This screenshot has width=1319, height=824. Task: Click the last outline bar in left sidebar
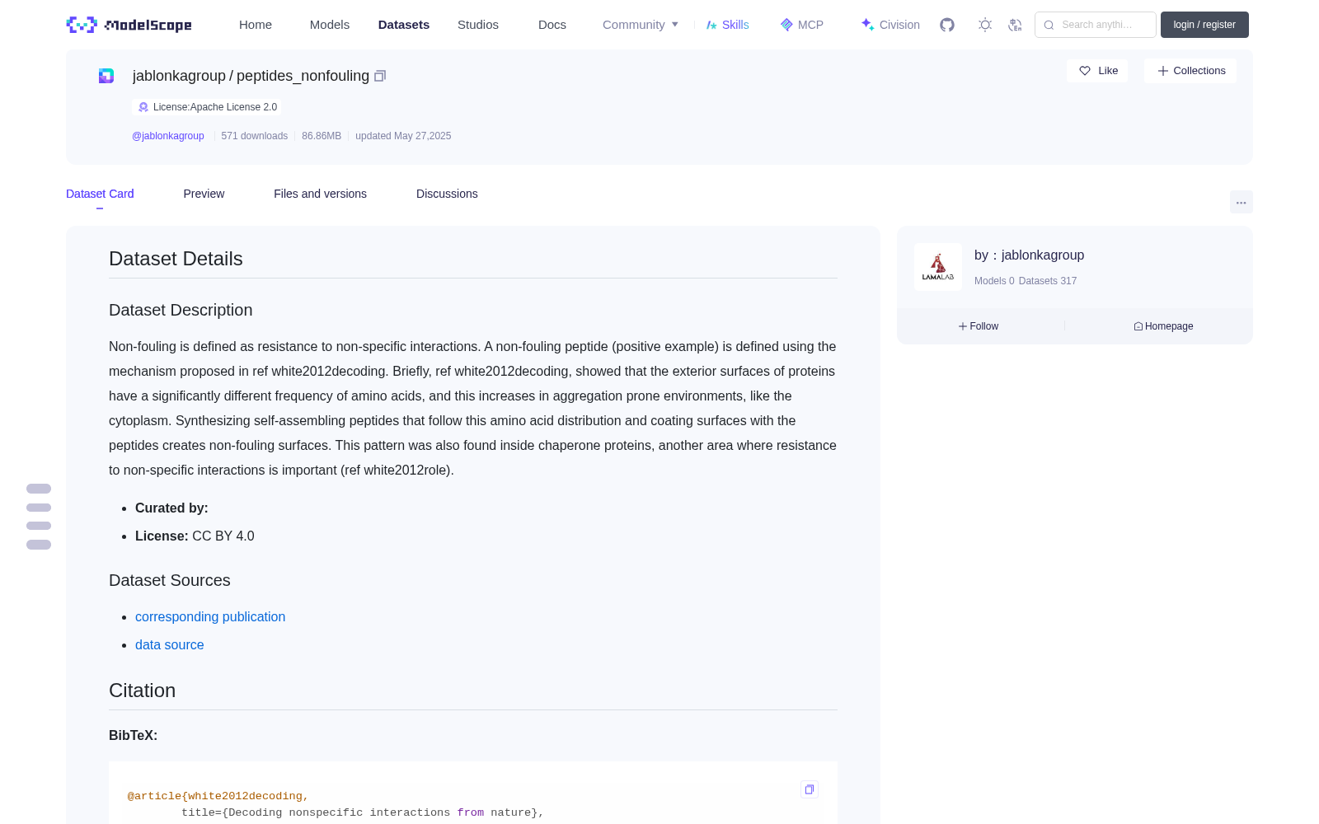(x=39, y=545)
